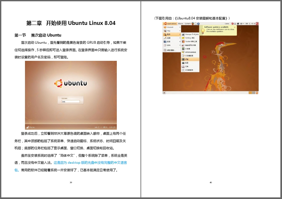Screen dimensions: 282x199
Task: Expand the Internet submenu
Action: 172,27
